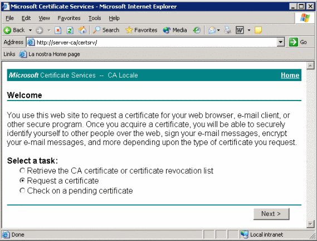The image size is (317, 241).
Task: Click the vertical scrollbar down arrow
Action: click(x=310, y=224)
